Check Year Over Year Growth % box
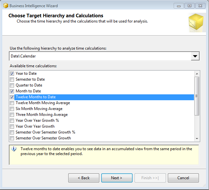The image size is (209, 190). [12, 120]
